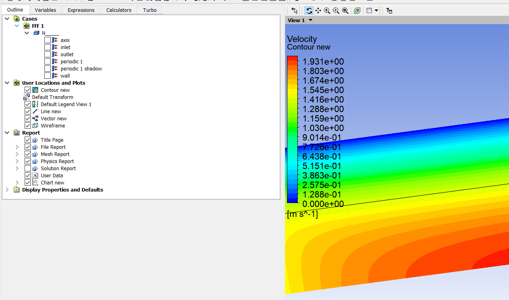Select Vector new in the outline tree
The height and width of the screenshot is (300, 509).
(54, 119)
